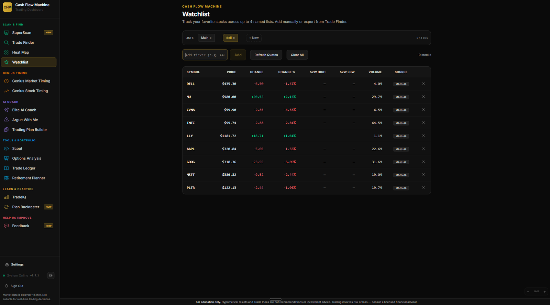Click the Options Analysis chart icon
The width and height of the screenshot is (550, 305).
[6, 159]
